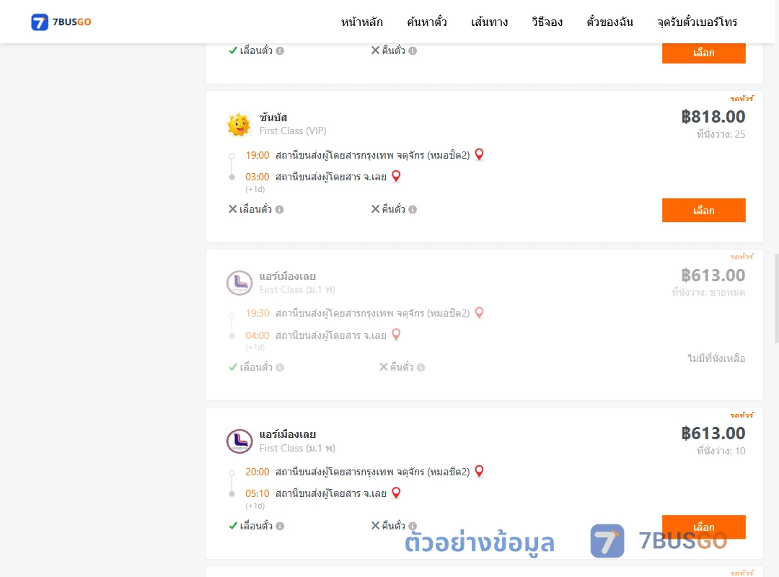Open ตั๋วของฉัน navigation link
The image size is (779, 577).
609,22
